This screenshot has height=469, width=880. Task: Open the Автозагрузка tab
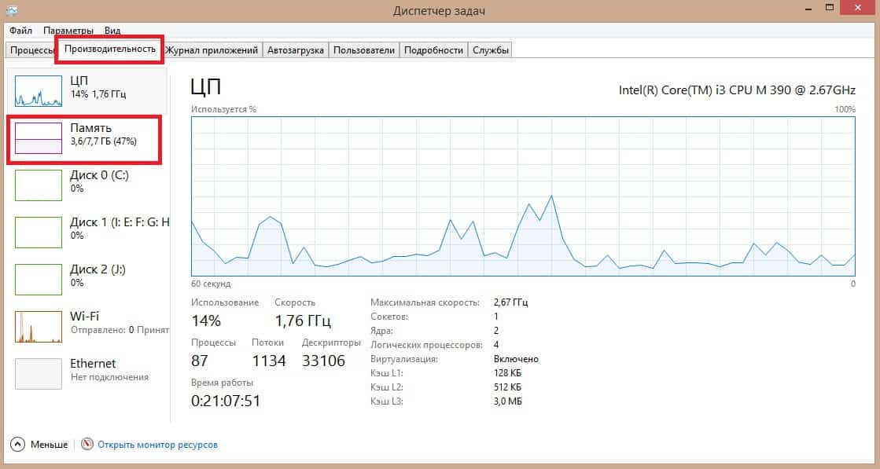pyautogui.click(x=295, y=50)
